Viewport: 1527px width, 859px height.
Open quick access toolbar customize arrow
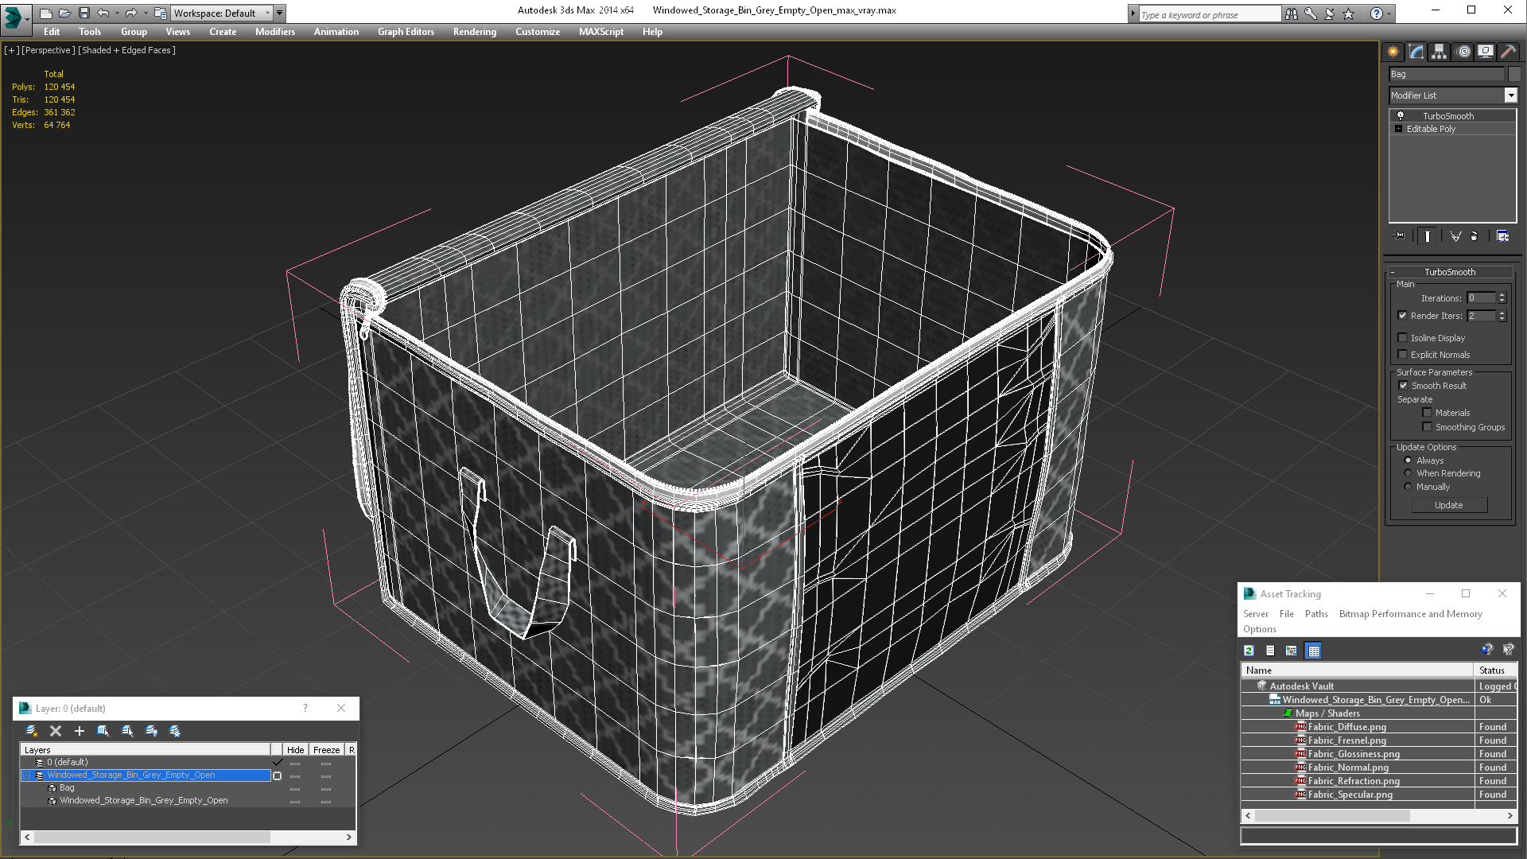pos(280,13)
